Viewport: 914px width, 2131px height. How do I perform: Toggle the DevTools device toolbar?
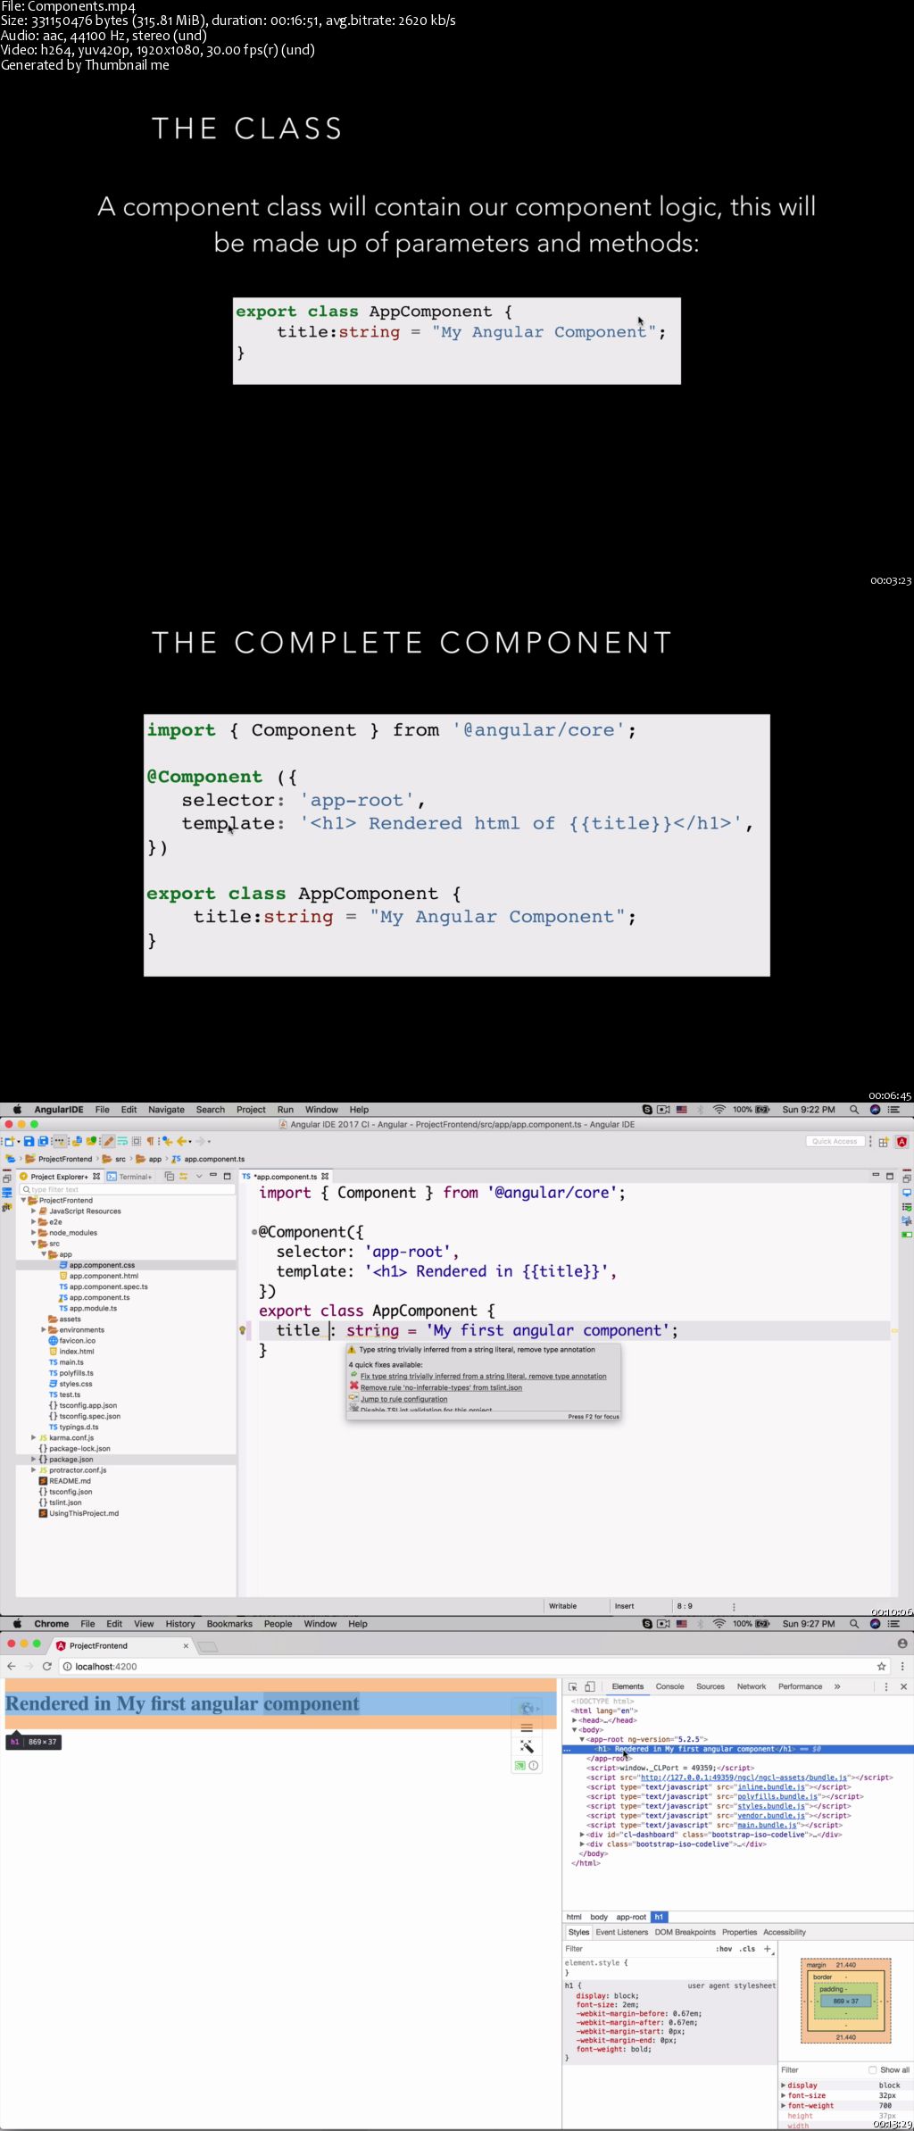point(590,1687)
